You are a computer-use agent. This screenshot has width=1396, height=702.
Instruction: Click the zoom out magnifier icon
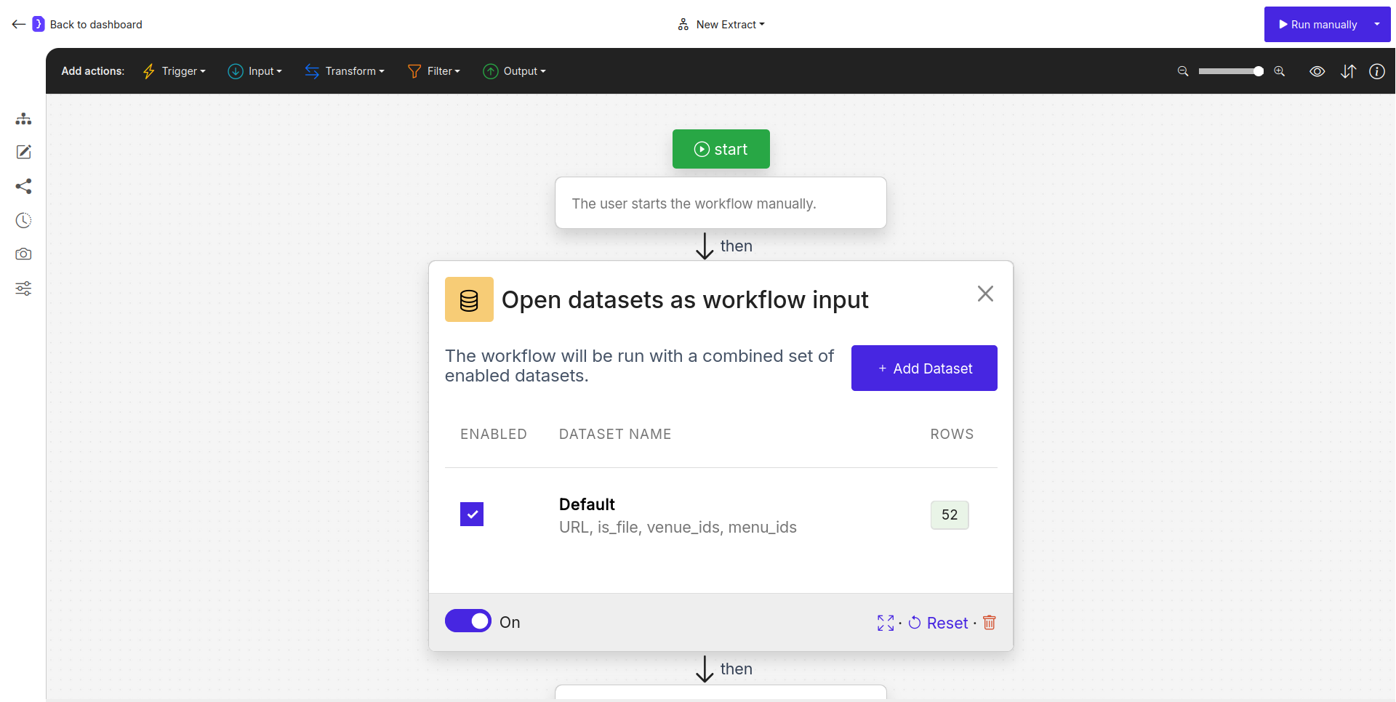coord(1182,71)
